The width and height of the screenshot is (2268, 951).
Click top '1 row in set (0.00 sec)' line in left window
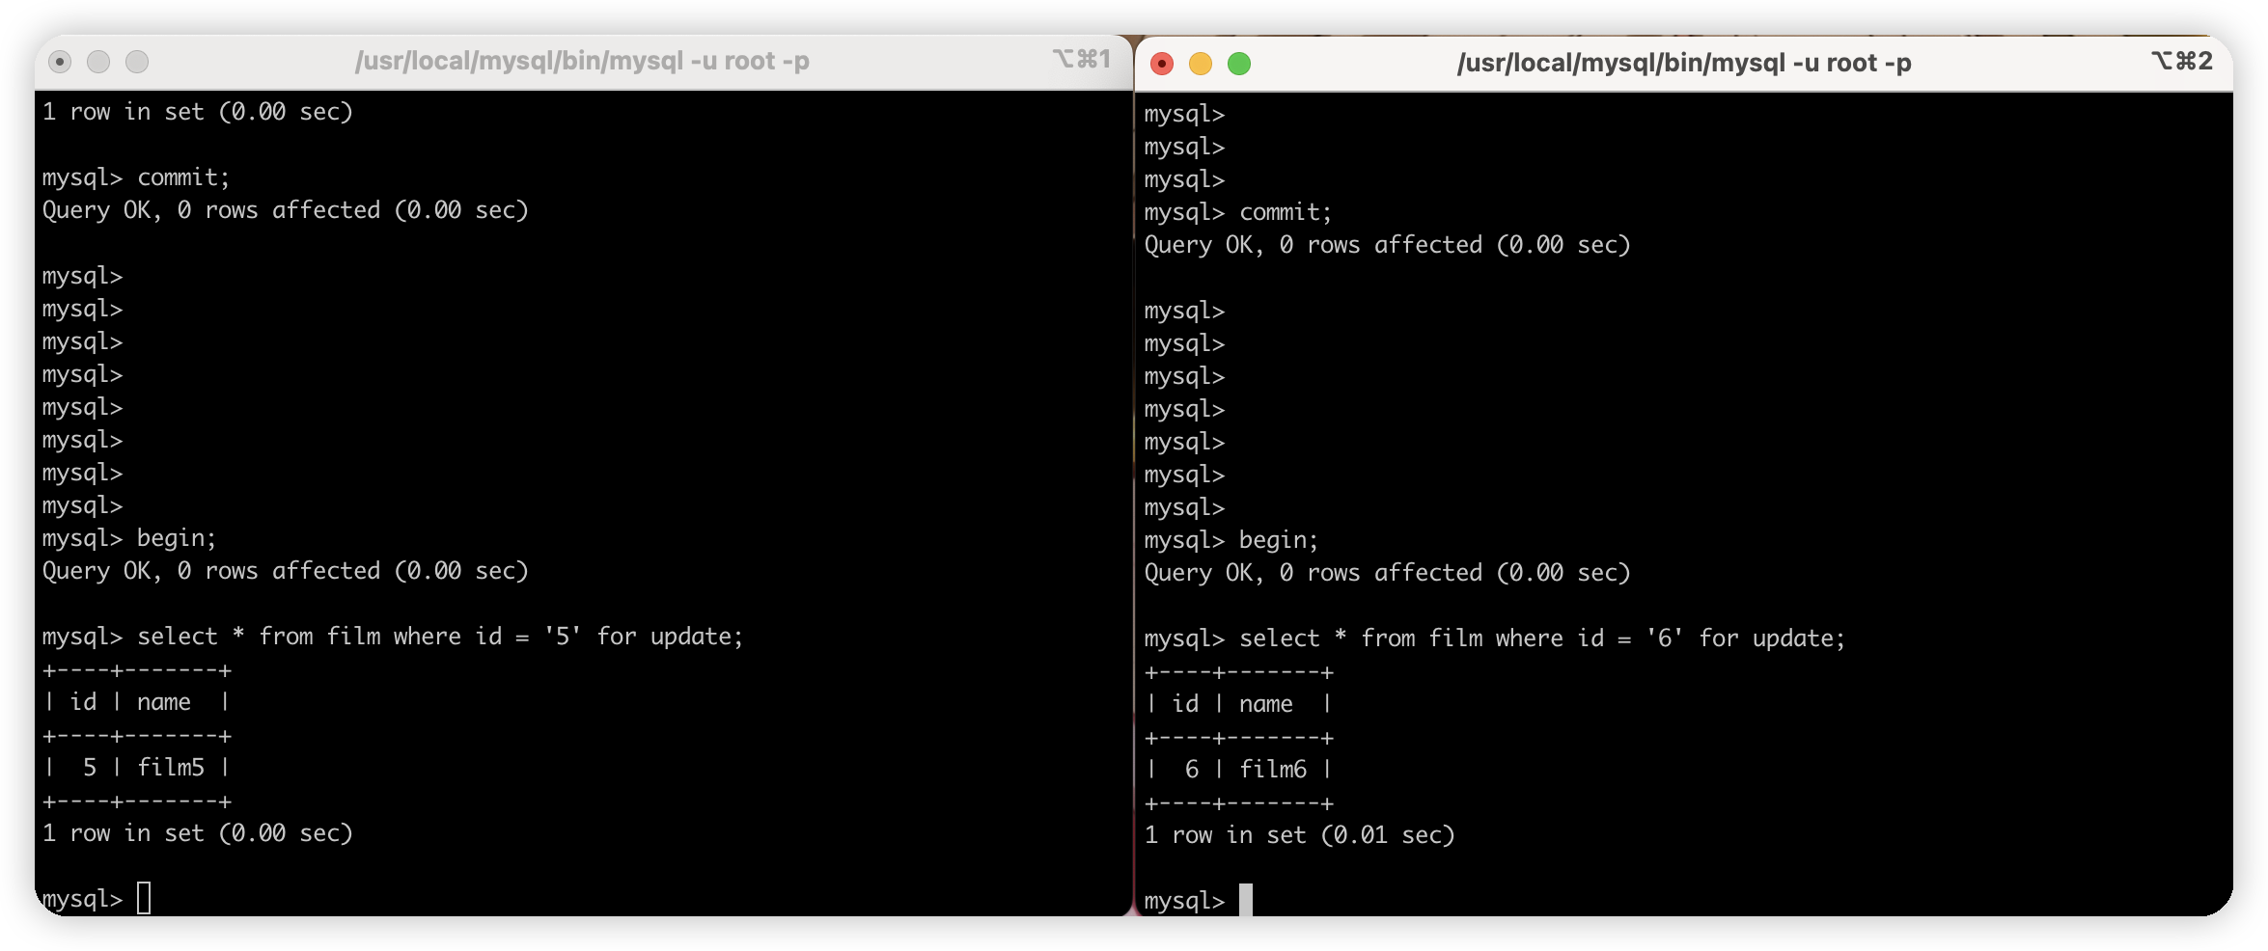pyautogui.click(x=198, y=112)
